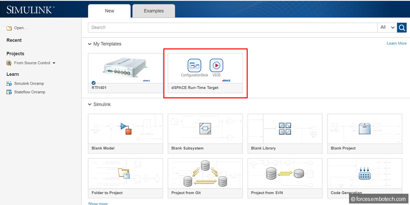Select the Project from SVN label

(267, 193)
